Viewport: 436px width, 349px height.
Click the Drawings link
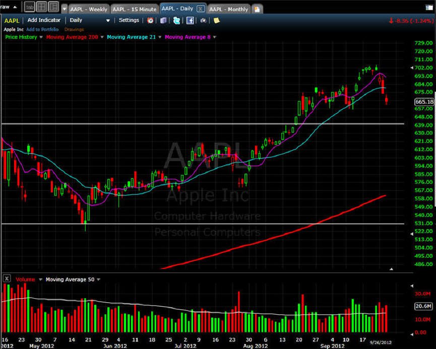coord(74,29)
